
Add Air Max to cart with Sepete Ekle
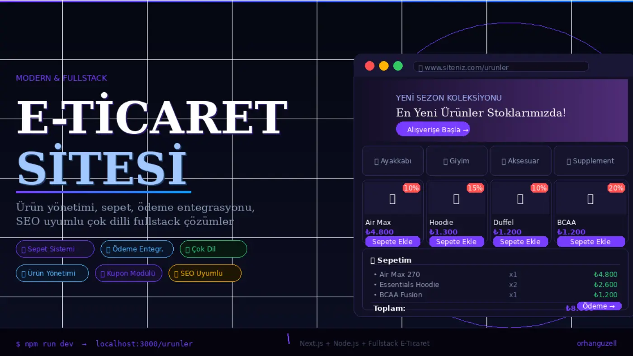392,242
